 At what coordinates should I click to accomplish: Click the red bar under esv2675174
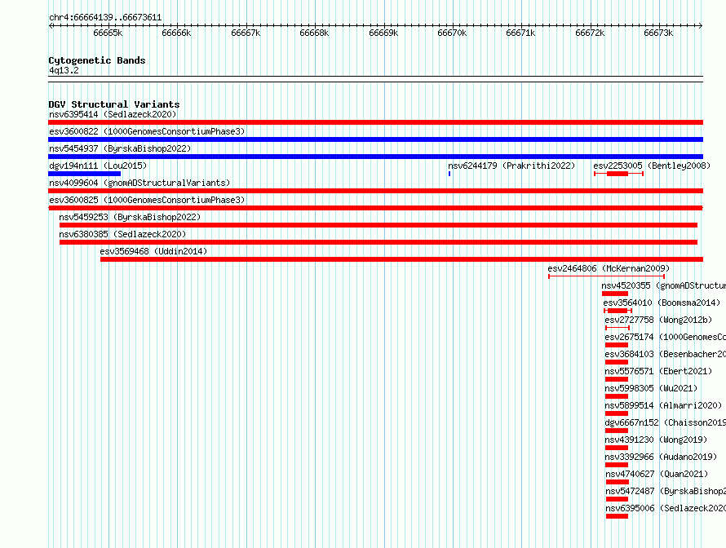click(616, 345)
